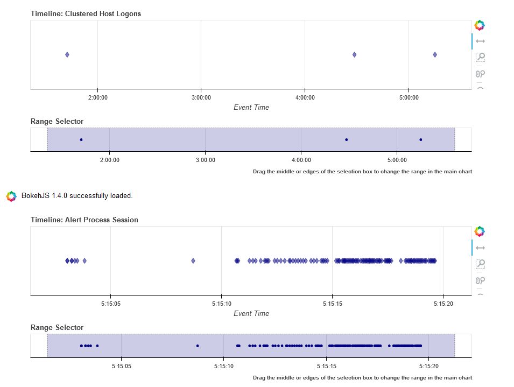Click 'Range Selector' heading above the bottom selector

coord(57,328)
